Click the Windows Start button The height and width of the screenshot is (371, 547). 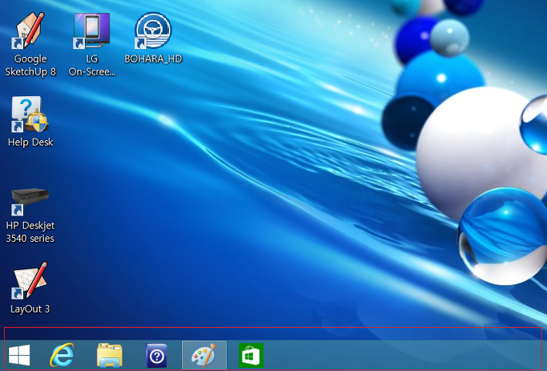tap(19, 355)
